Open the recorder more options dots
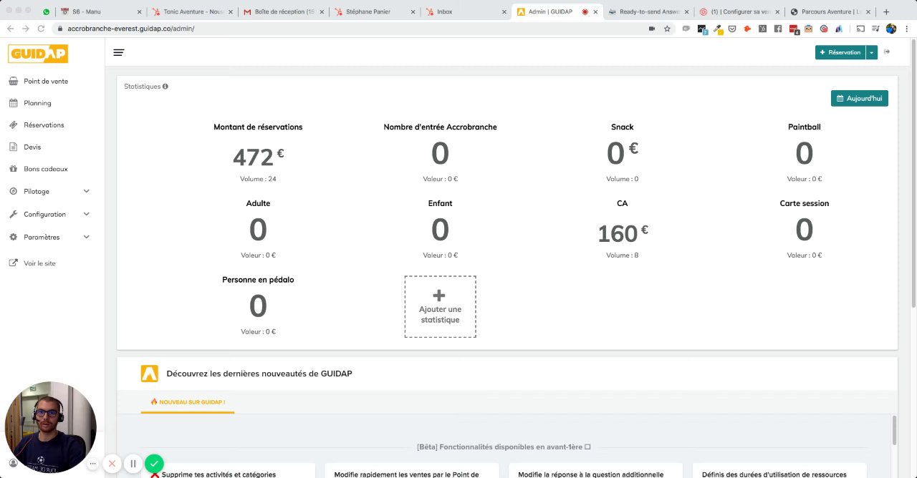 92,464
